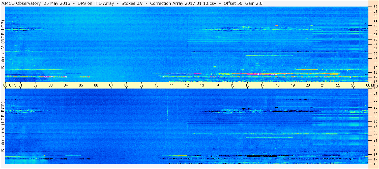This screenshot has height=169, width=379.
Task: Click the 23 MHz label of Stokes -V panel
Action: [x=375, y=49]
